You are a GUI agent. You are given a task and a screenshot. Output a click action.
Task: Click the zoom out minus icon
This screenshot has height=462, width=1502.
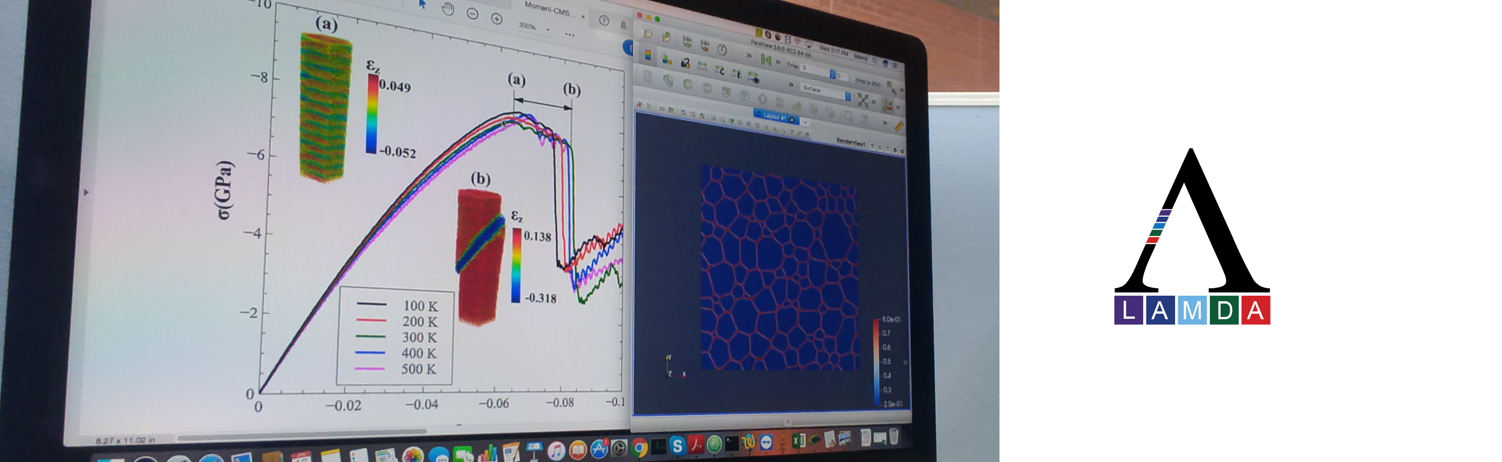472,14
